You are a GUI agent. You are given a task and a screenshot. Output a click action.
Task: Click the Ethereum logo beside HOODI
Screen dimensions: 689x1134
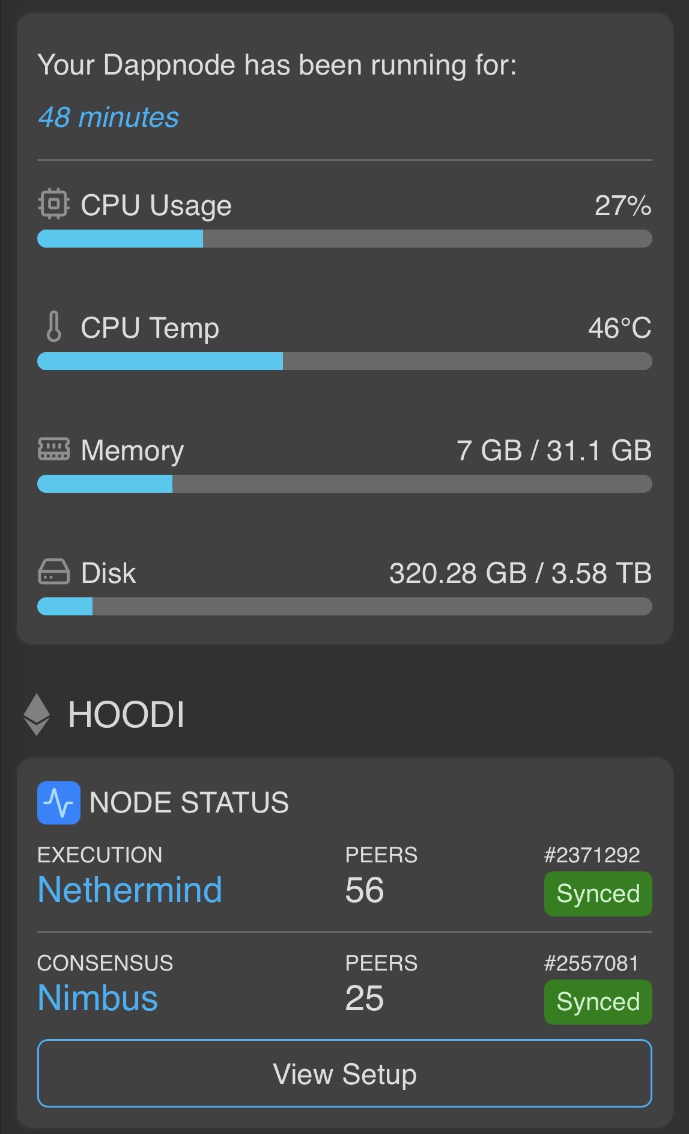[x=37, y=715]
